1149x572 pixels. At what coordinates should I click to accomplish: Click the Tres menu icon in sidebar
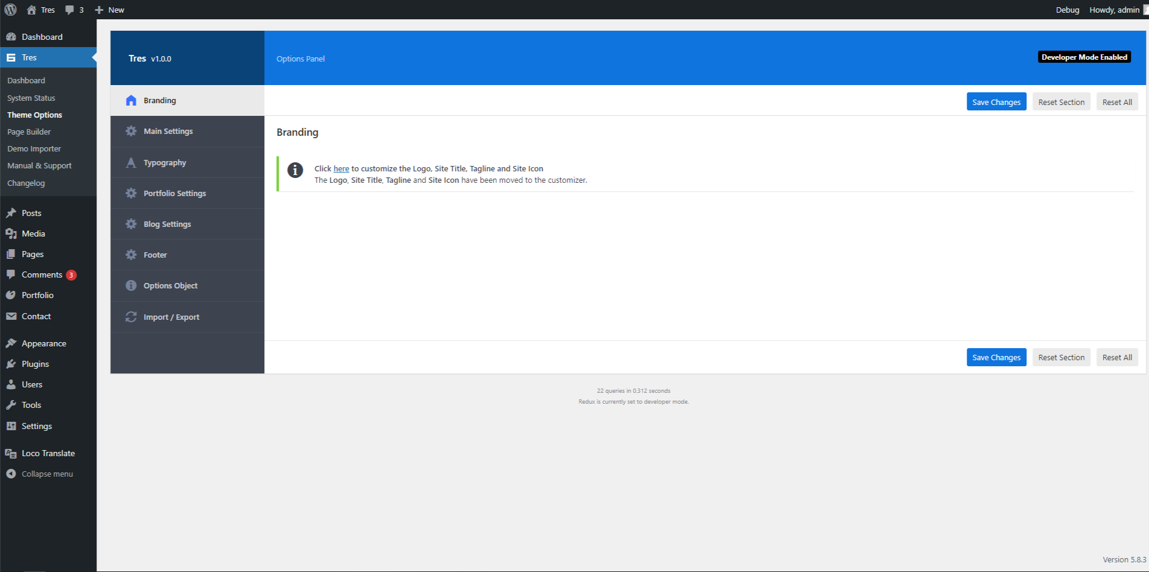coord(11,57)
